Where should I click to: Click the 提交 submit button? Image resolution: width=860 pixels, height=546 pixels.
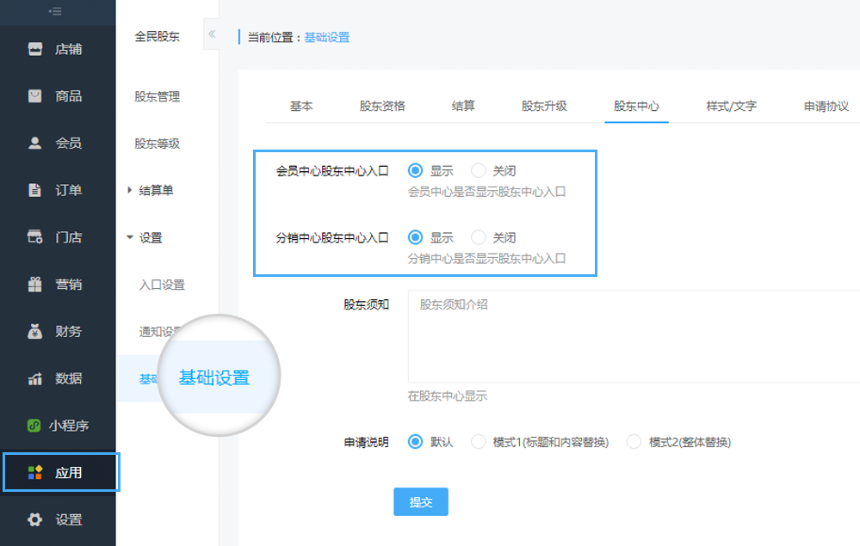click(421, 502)
